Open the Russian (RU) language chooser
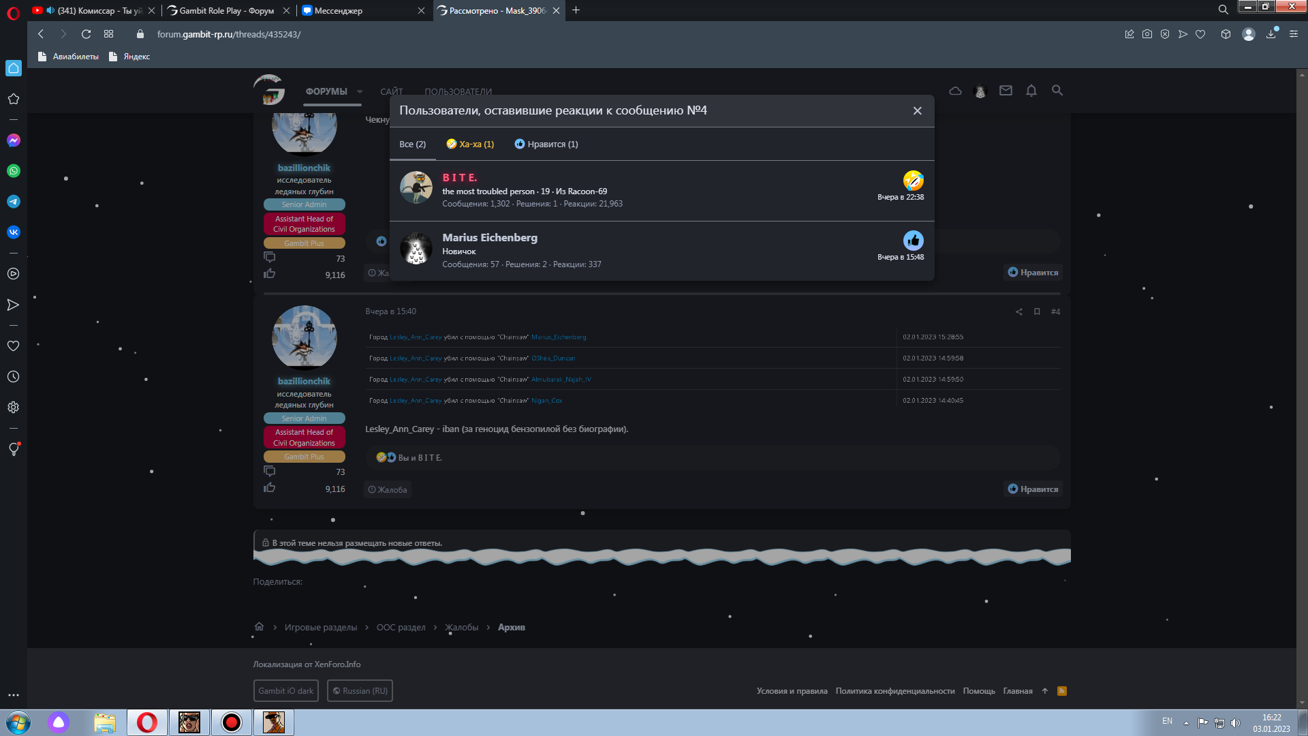Viewport: 1308px width, 736px height. tap(360, 690)
